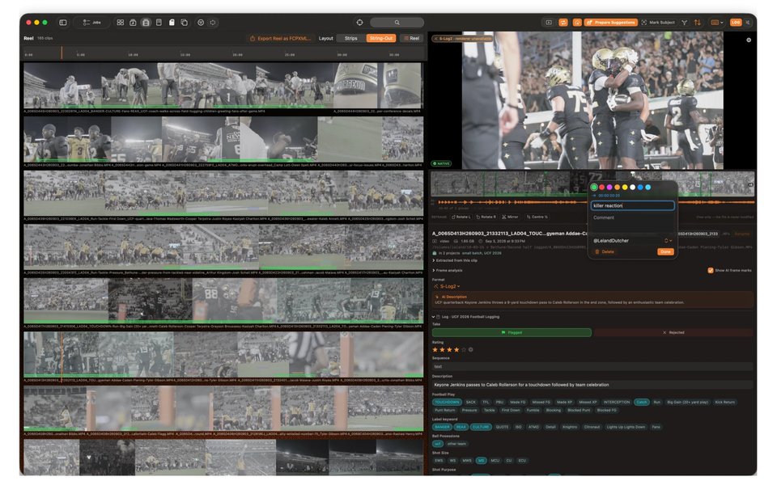Screen dimensions: 777x502
Task: Open the filter funnel icon
Action: tap(685, 23)
